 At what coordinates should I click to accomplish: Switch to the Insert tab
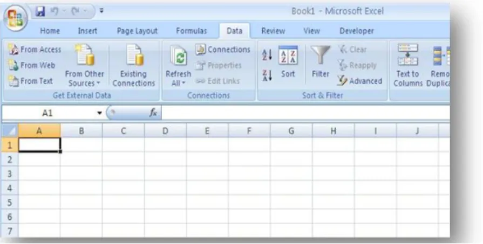tap(87, 31)
